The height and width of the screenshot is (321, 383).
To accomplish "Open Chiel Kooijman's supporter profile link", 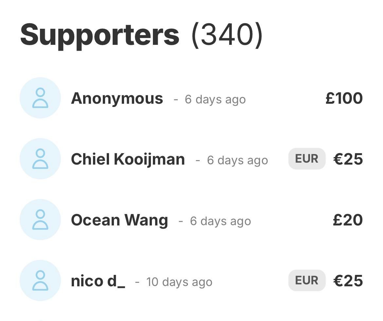I will (129, 159).
